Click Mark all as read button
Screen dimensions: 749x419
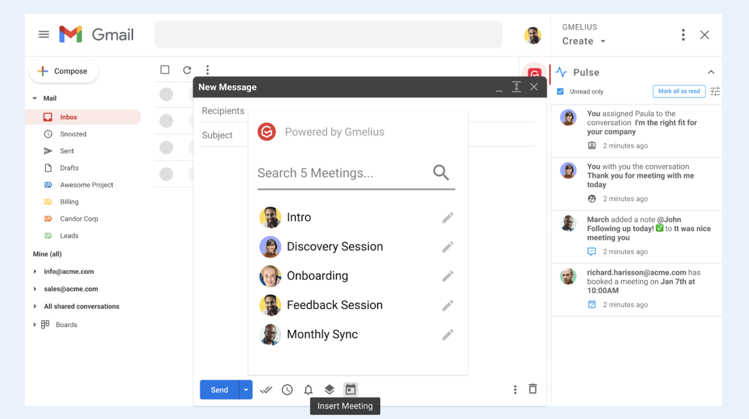(x=679, y=91)
